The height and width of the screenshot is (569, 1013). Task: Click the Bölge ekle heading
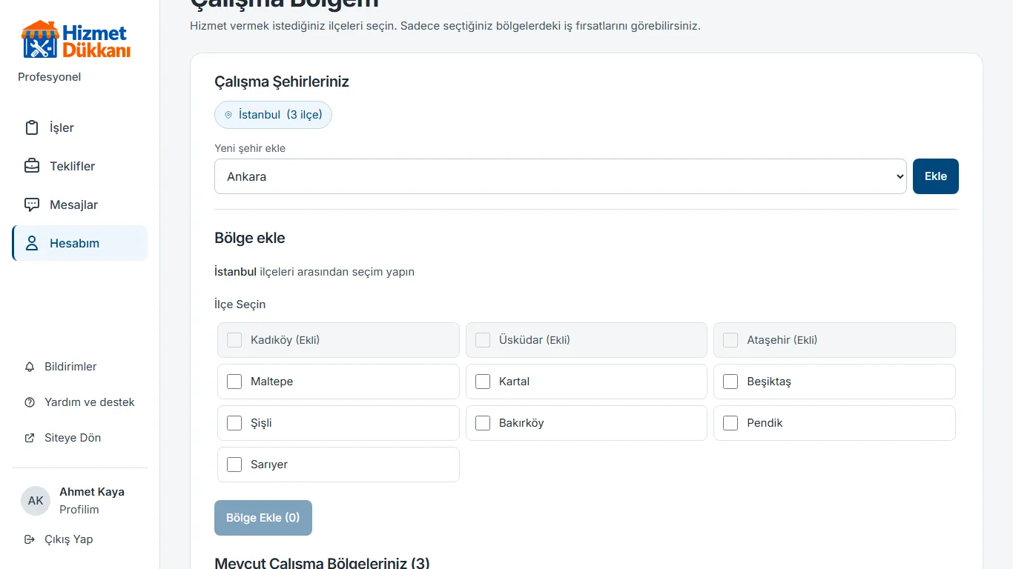(250, 238)
